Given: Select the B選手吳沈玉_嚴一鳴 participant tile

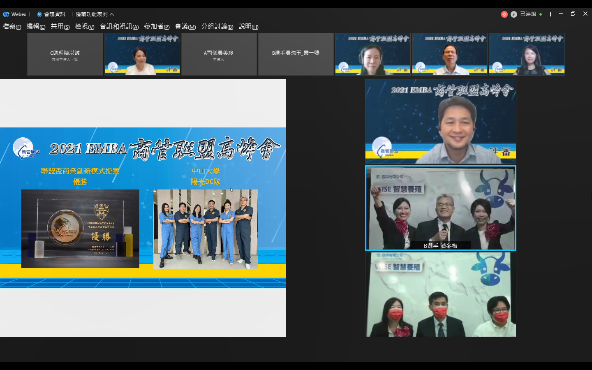Looking at the screenshot, I should [x=296, y=54].
